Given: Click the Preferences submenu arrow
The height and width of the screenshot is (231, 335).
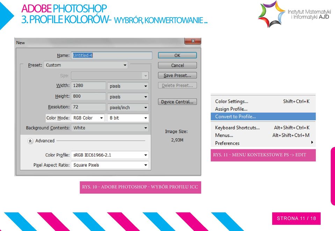Looking at the screenshot, I should pyautogui.click(x=312, y=142).
